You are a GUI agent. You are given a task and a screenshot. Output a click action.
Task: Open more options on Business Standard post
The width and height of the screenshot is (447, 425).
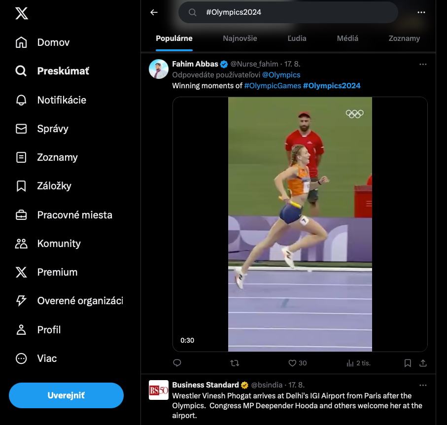click(423, 385)
